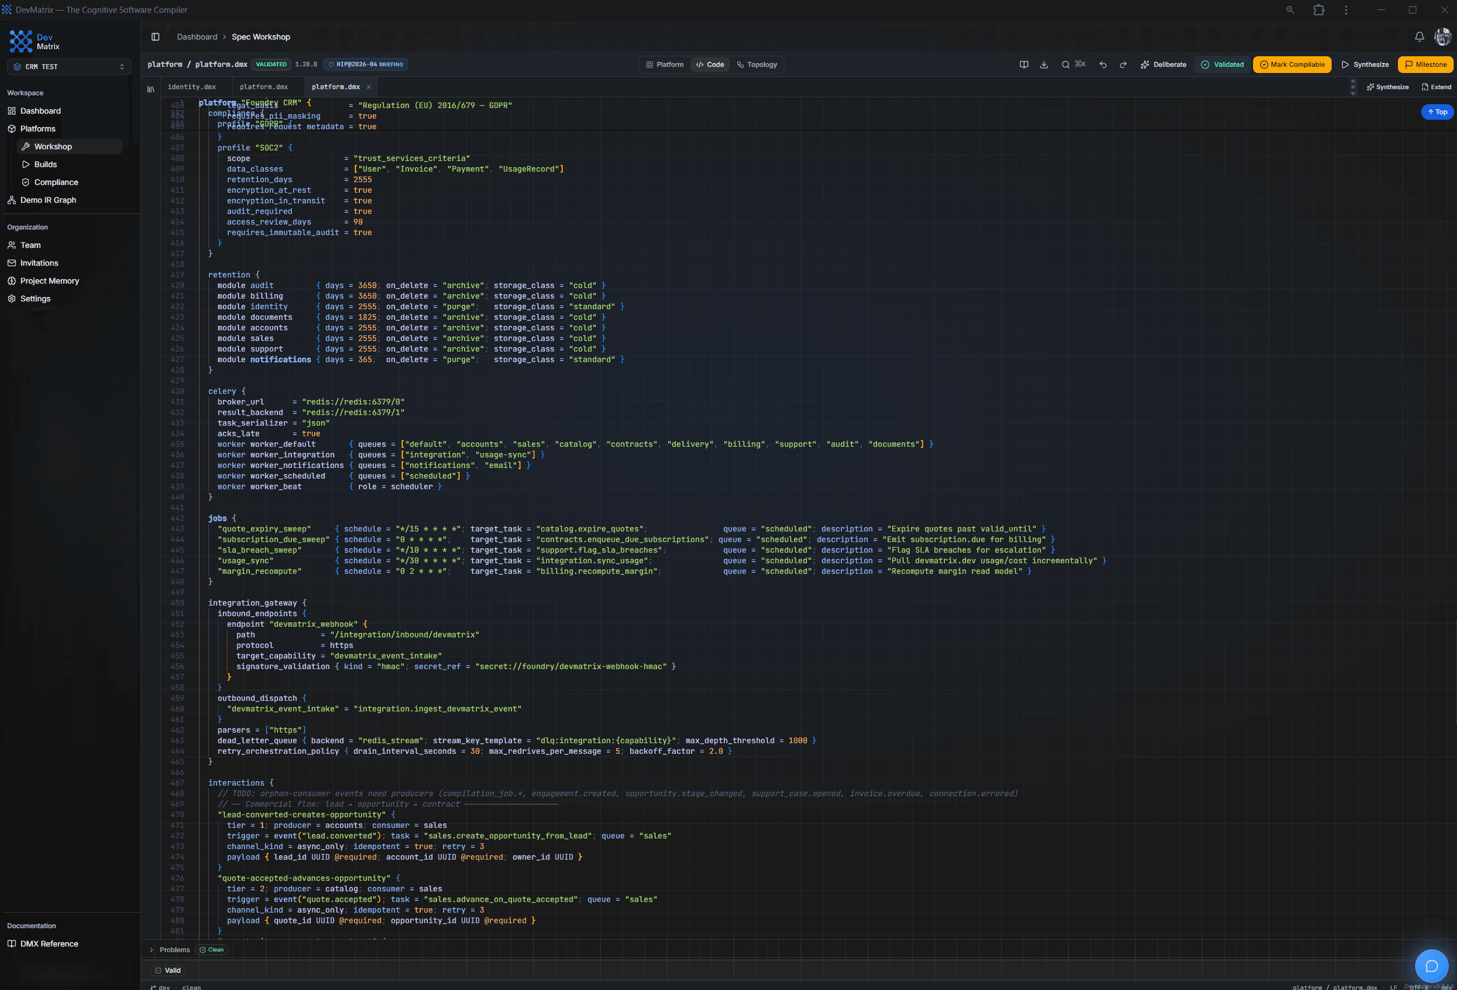Open the Team page
Viewport: 1457px width, 990px height.
(x=30, y=245)
